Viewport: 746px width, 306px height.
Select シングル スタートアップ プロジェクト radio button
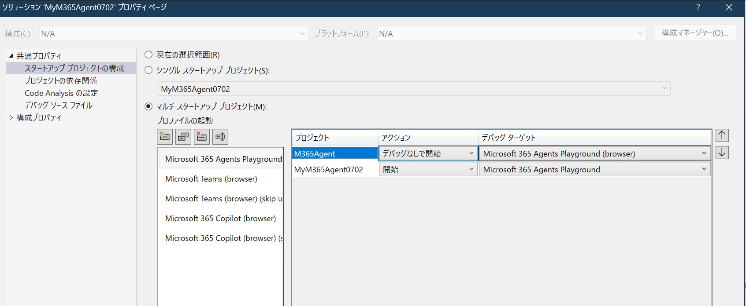tap(148, 70)
